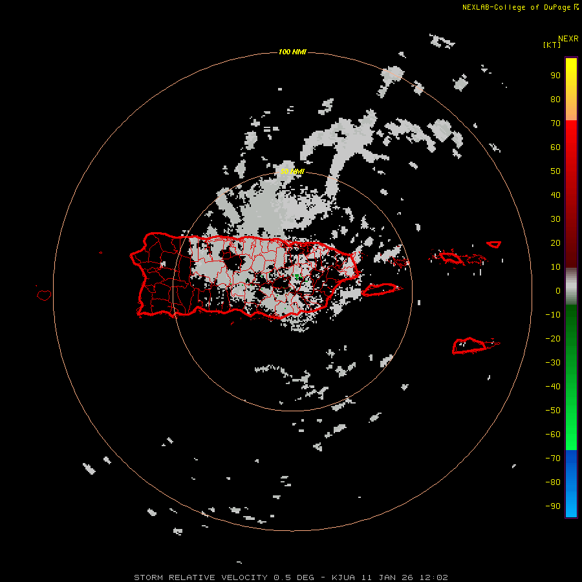This screenshot has height=582, width=582.
Task: Click the 100 NMI range ring label
Action: click(x=292, y=52)
